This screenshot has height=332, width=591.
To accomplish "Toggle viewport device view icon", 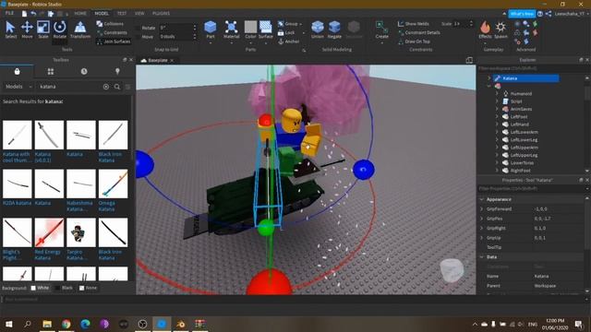I will [x=469, y=60].
